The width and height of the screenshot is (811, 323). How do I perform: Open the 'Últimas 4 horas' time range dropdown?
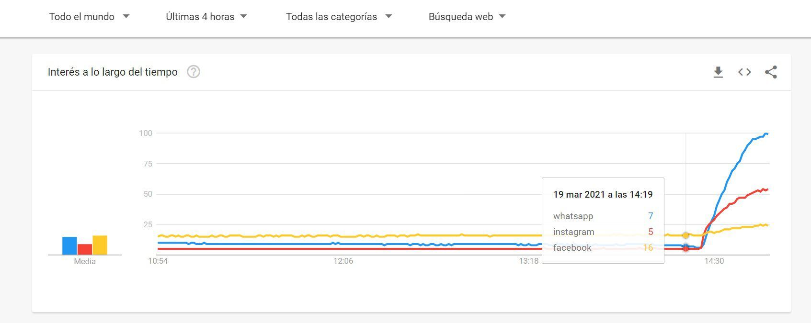[206, 17]
